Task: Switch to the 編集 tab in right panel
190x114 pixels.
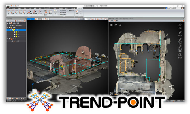Action: point(116,20)
